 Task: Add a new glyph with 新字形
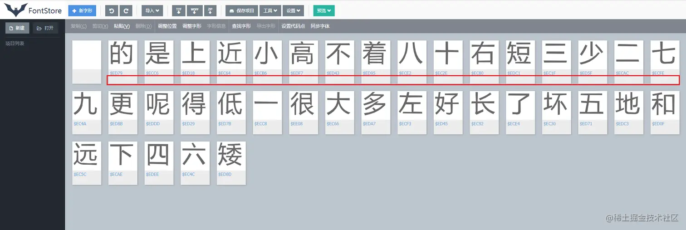coord(82,10)
